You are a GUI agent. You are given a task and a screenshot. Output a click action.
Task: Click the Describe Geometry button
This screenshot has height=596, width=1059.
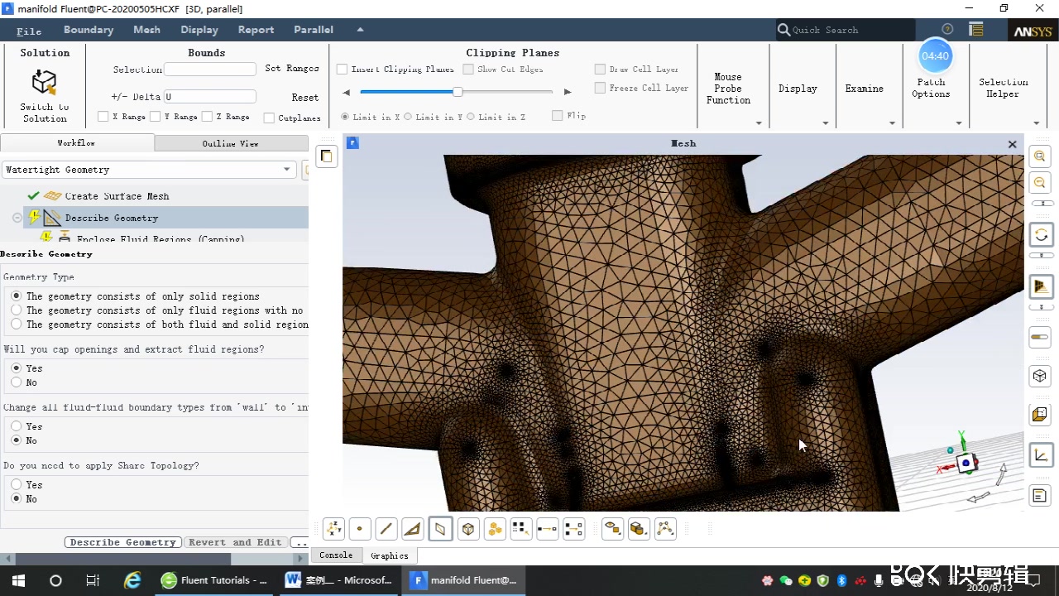point(122,542)
